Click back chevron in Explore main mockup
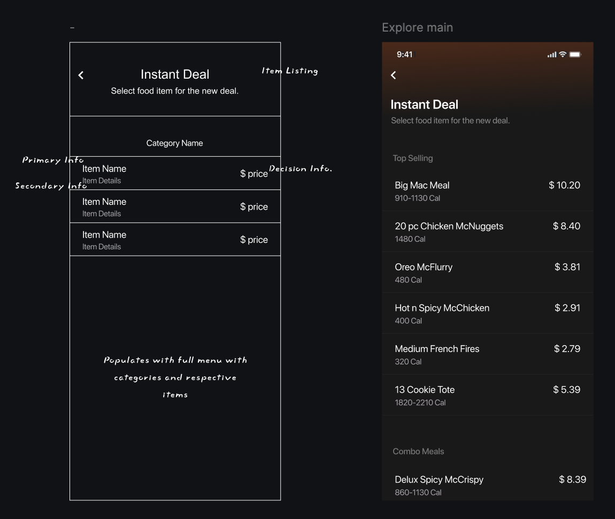This screenshot has height=519, width=615. click(x=394, y=75)
